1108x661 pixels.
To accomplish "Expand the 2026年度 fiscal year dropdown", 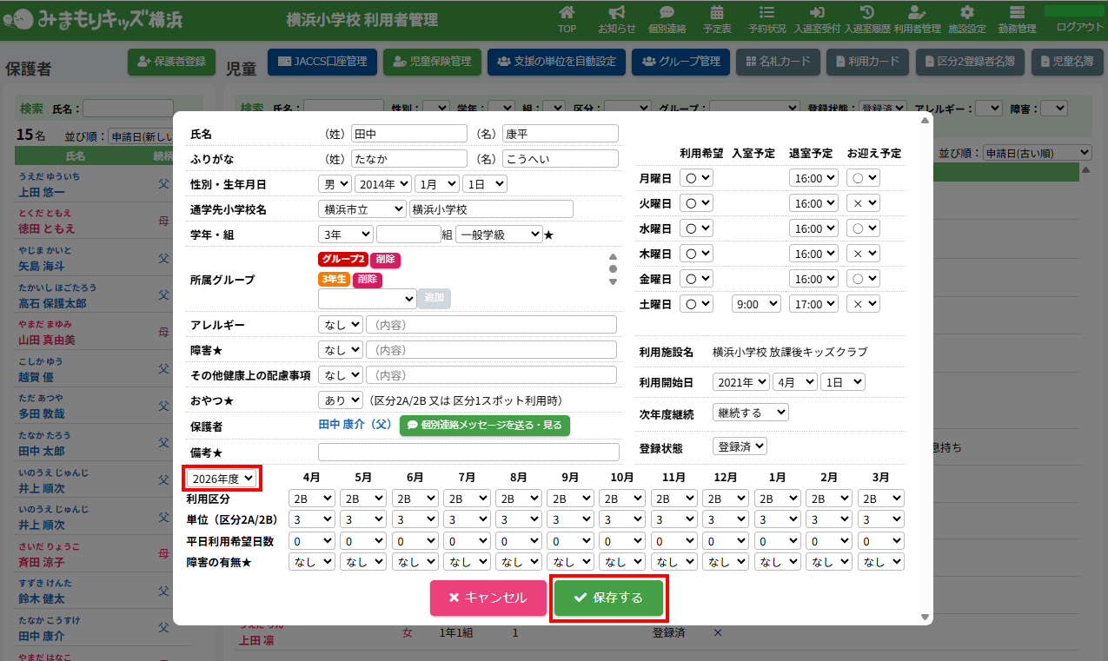I will pyautogui.click(x=223, y=479).
